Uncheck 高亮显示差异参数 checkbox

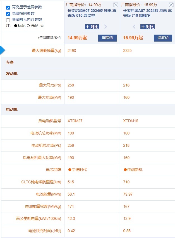coord(8,8)
